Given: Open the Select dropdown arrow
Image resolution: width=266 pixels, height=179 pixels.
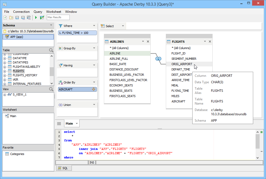Looking at the screenshot, I should pyautogui.click(x=123, y=26).
